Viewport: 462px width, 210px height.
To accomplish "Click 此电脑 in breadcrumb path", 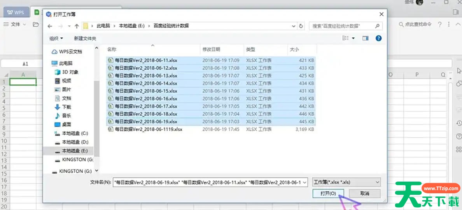I will pos(103,26).
